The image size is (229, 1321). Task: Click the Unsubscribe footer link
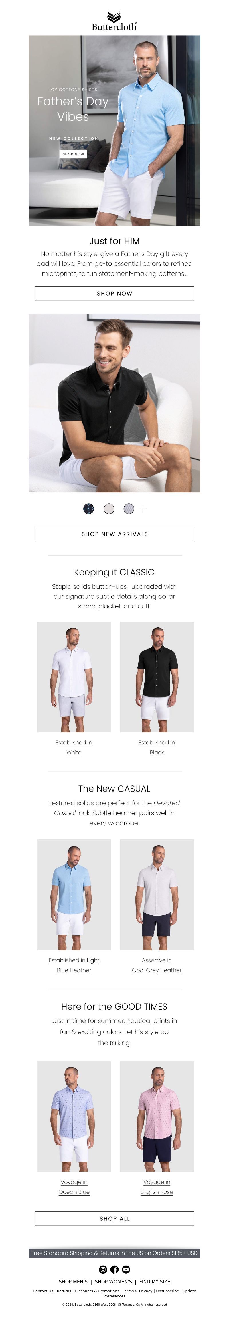coord(167,1291)
